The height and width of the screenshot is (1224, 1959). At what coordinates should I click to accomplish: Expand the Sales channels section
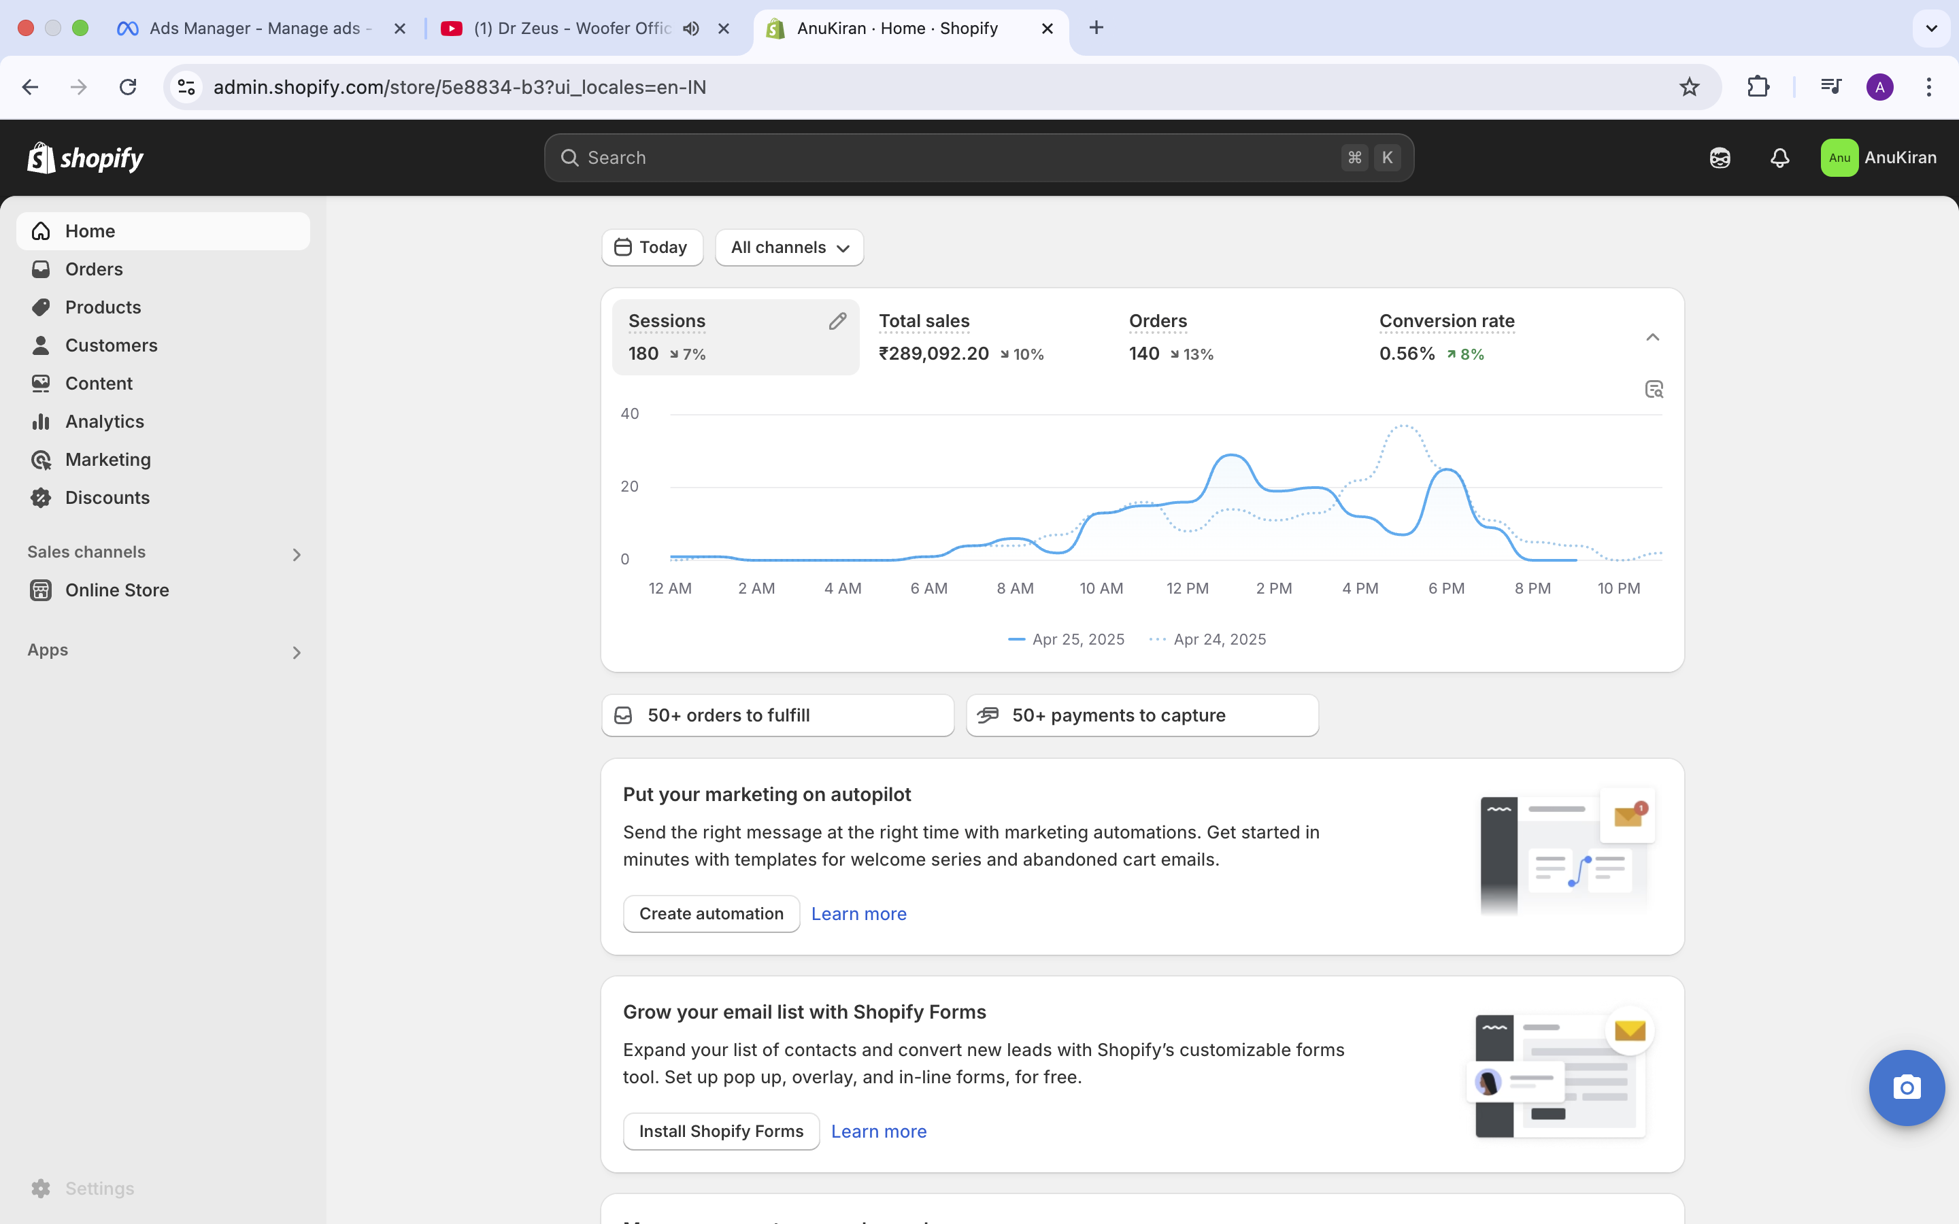(297, 554)
